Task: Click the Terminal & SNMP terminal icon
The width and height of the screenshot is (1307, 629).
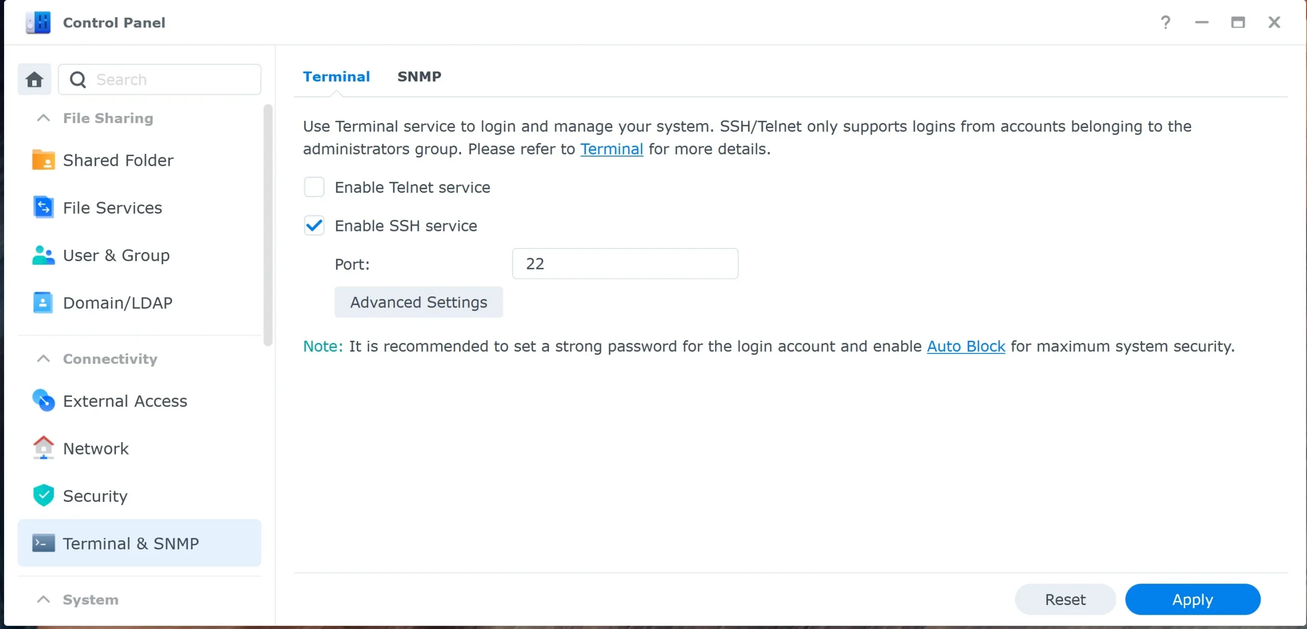Action: click(x=43, y=543)
